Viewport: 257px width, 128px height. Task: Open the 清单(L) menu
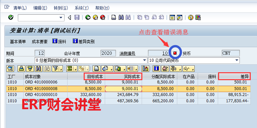[x=20, y=8]
